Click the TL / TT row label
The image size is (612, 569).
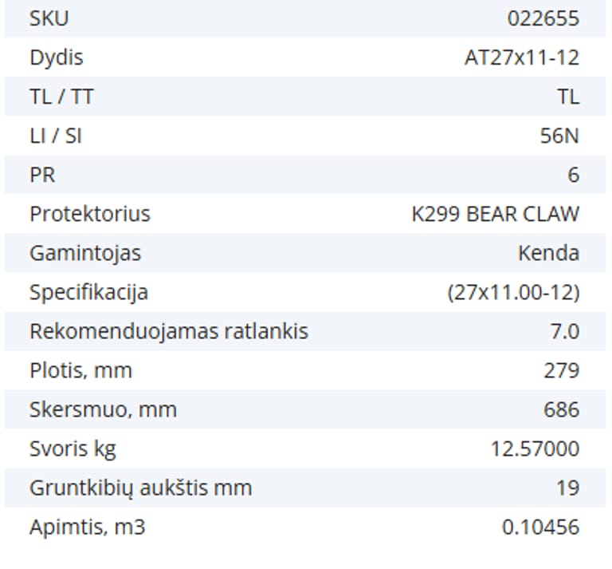61,97
